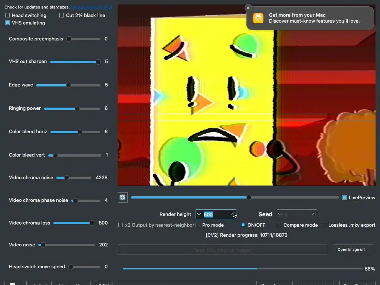Viewport: 380px width, 285px height.
Task: Open the GitHub link for updates
Action: [91, 7]
